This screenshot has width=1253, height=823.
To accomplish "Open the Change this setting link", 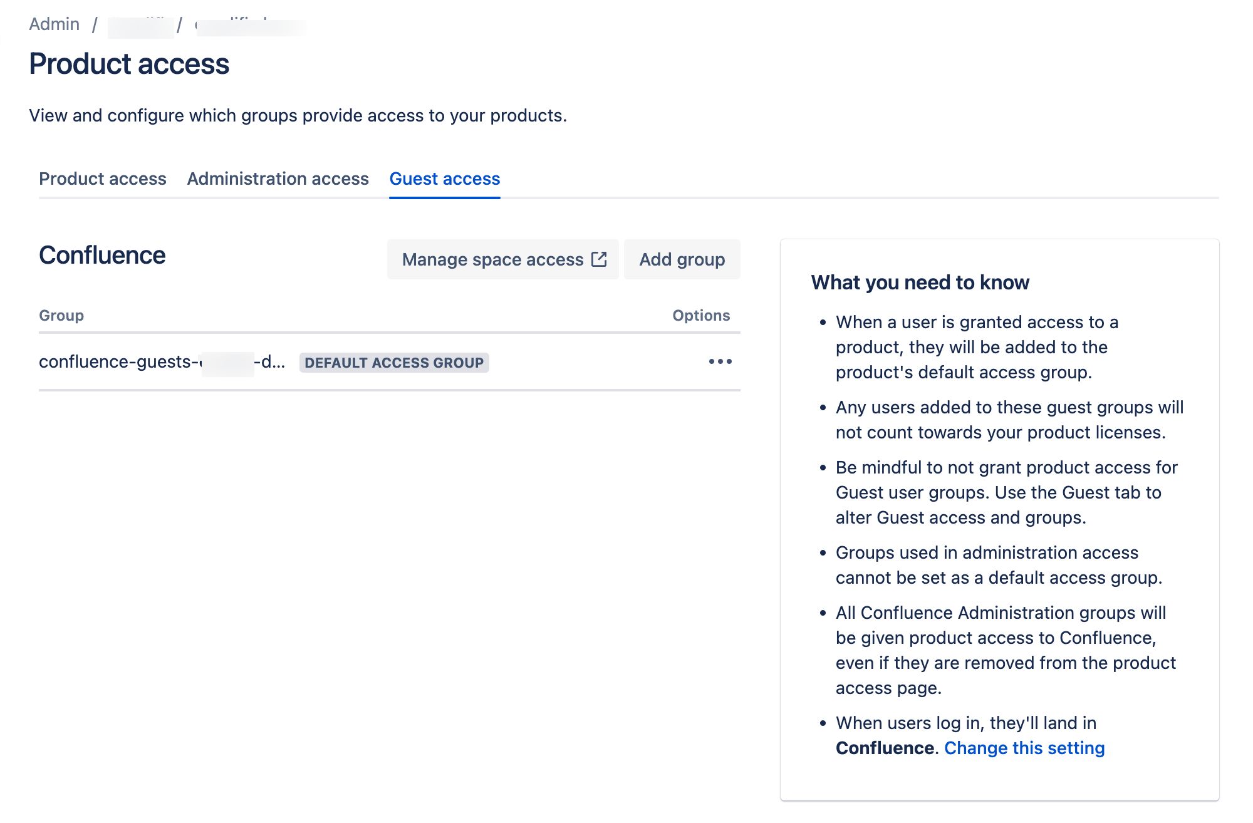I will 1024,748.
